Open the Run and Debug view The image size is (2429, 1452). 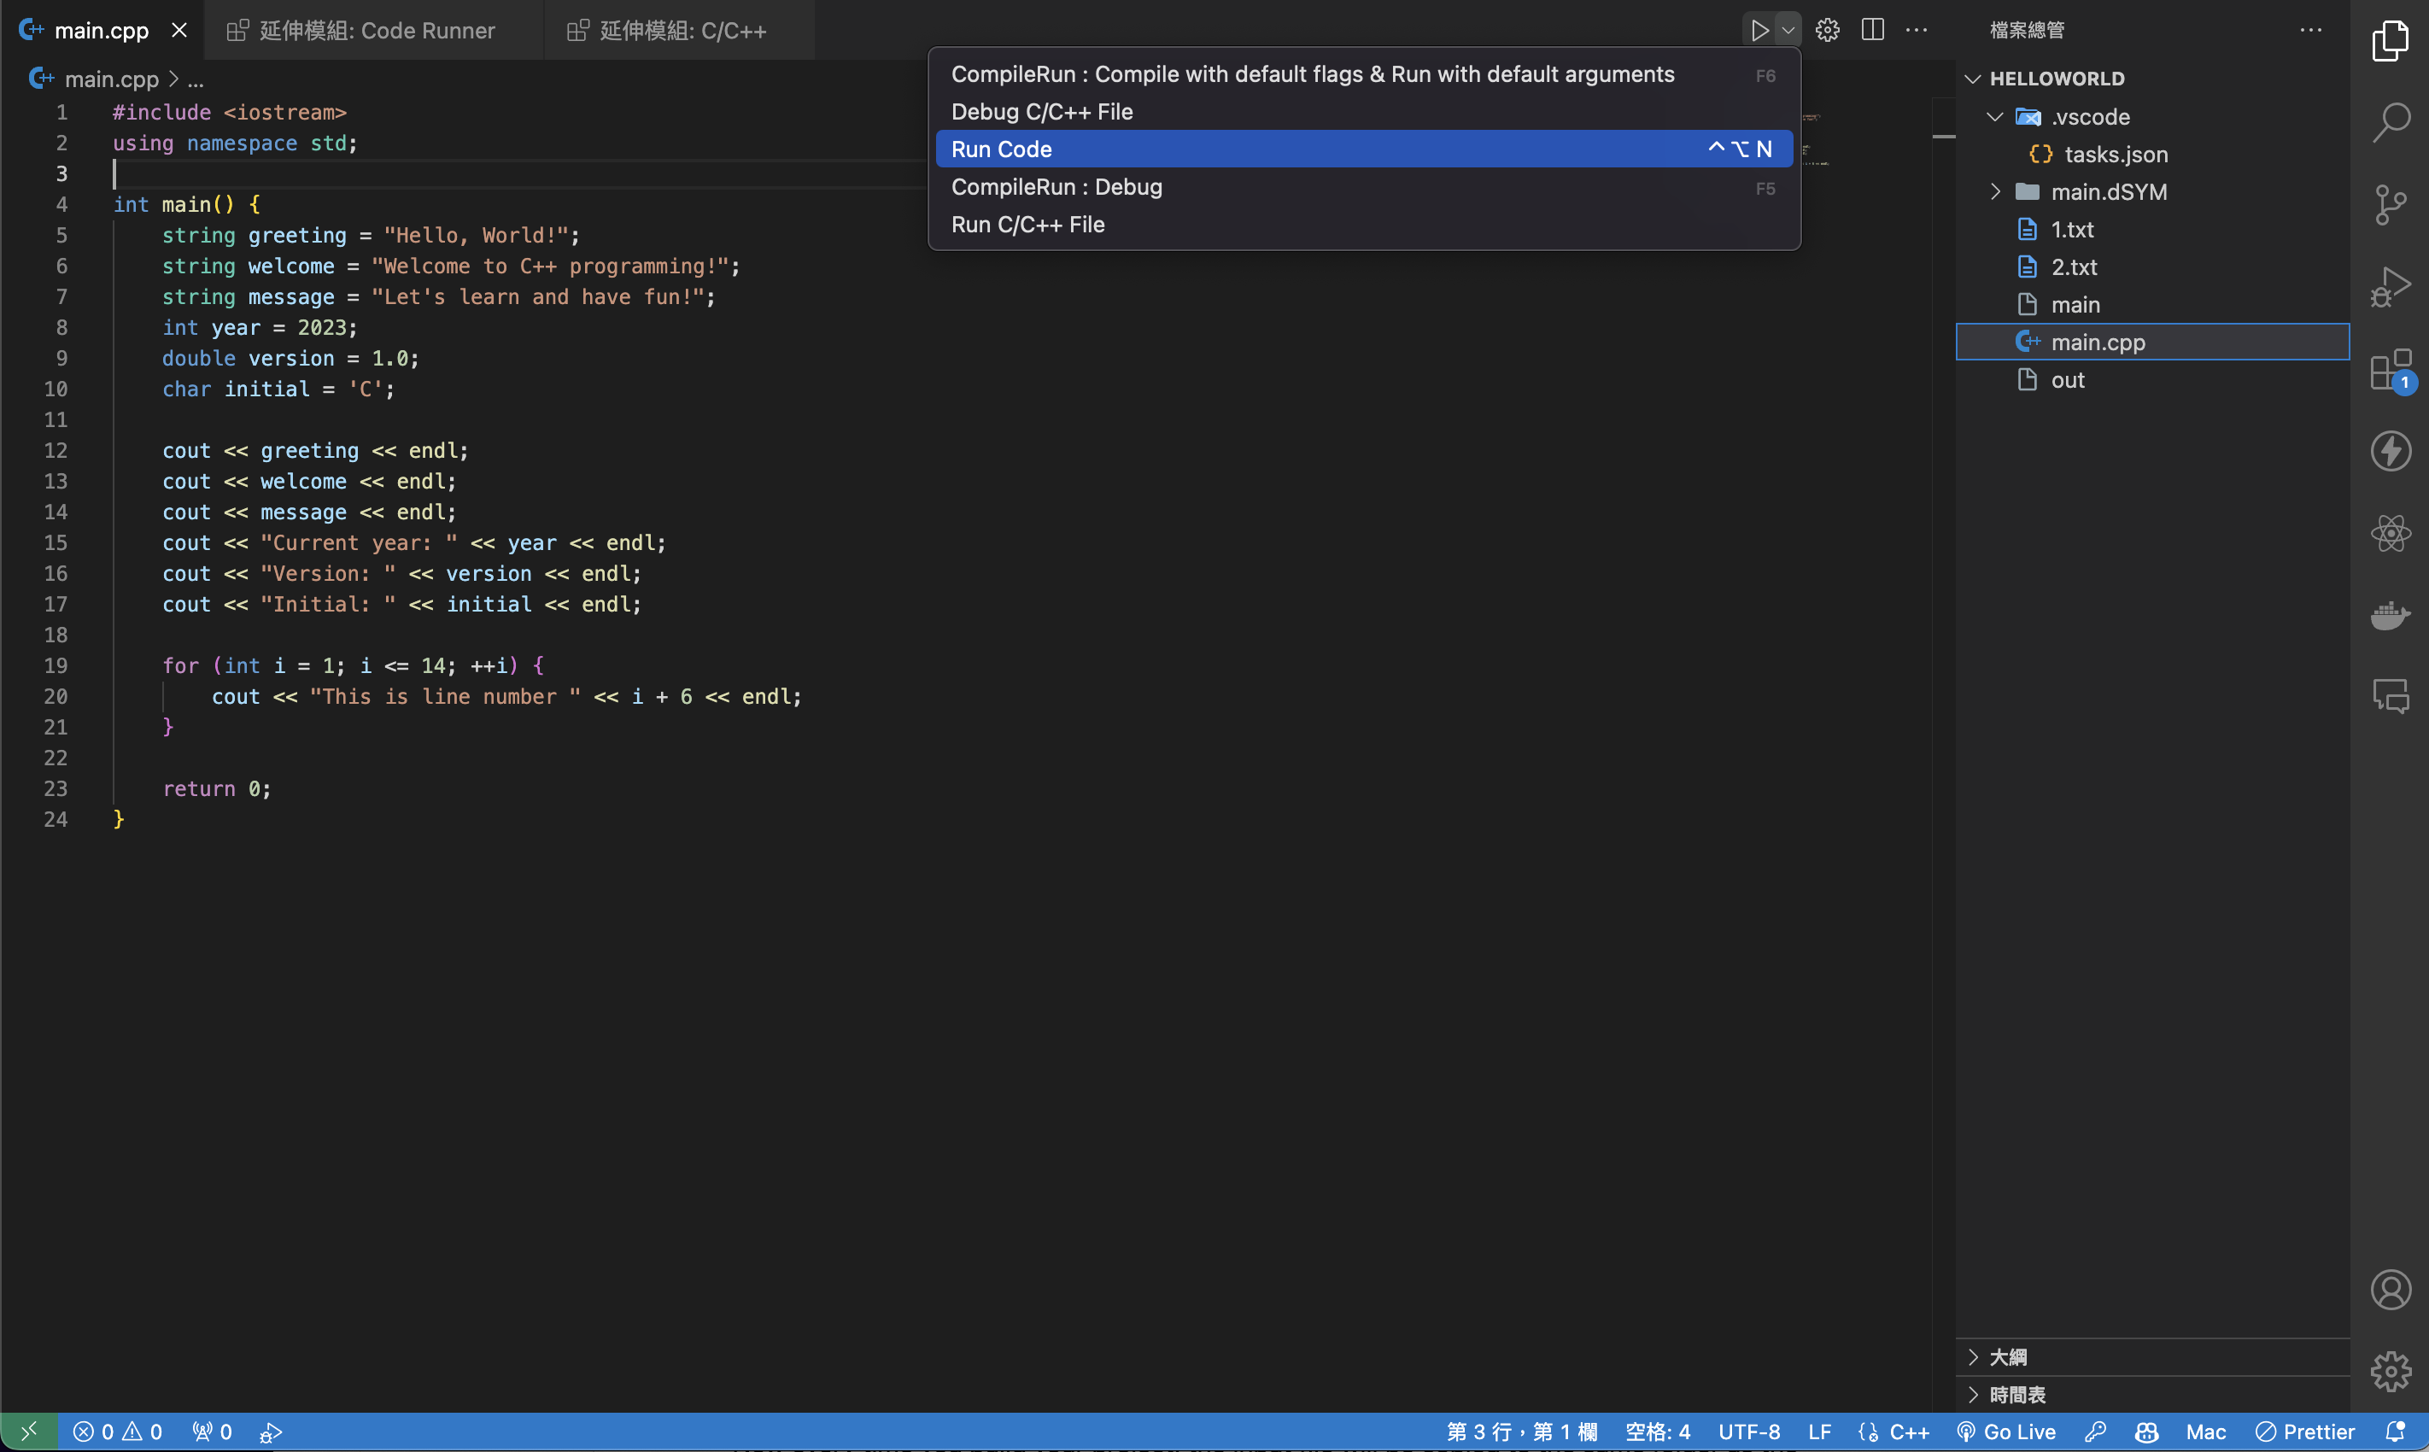point(2390,288)
